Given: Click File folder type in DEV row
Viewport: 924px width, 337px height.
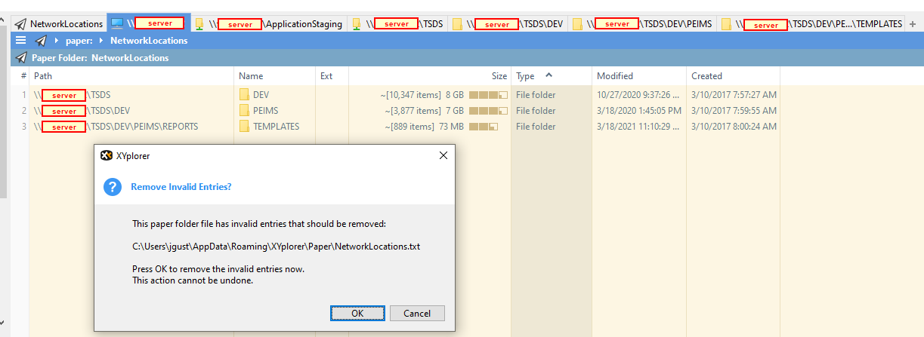Looking at the screenshot, I should [536, 95].
